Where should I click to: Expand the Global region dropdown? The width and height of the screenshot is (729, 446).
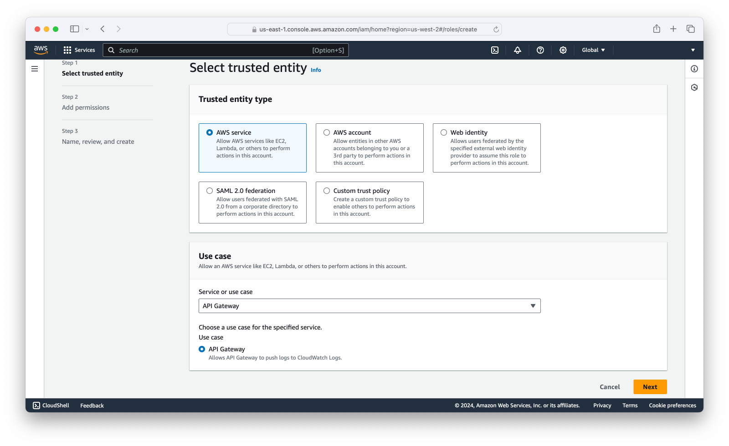(x=593, y=50)
